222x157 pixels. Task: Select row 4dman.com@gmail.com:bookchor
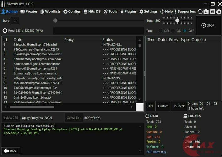pos(69,64)
